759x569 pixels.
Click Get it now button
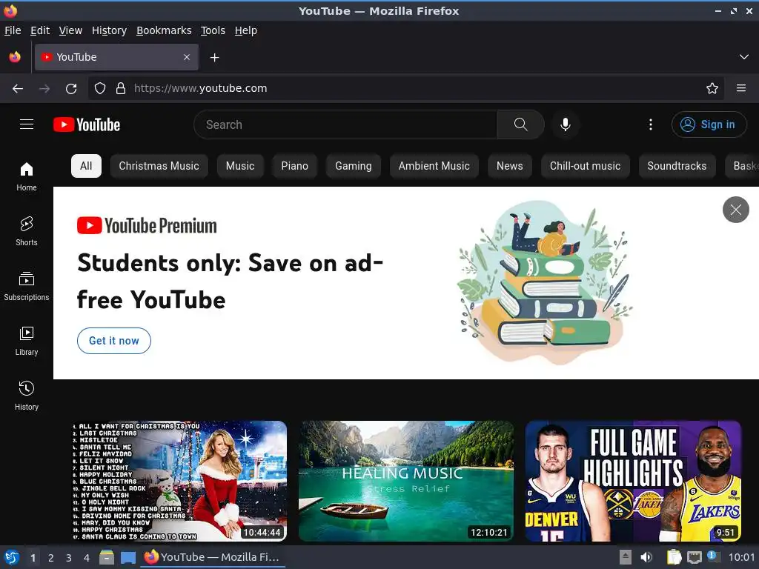pyautogui.click(x=113, y=341)
